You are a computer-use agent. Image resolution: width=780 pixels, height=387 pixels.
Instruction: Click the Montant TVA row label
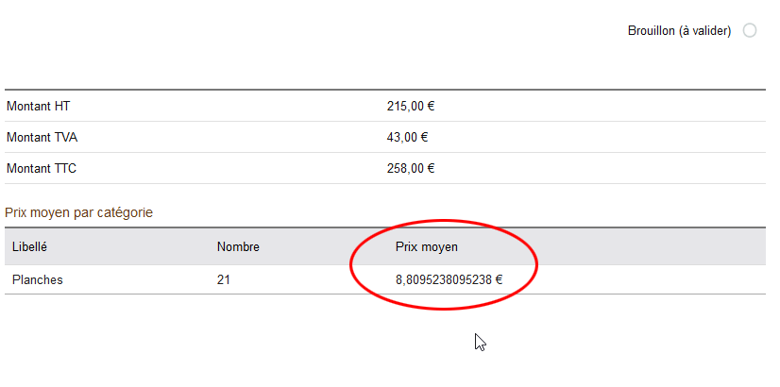[42, 137]
